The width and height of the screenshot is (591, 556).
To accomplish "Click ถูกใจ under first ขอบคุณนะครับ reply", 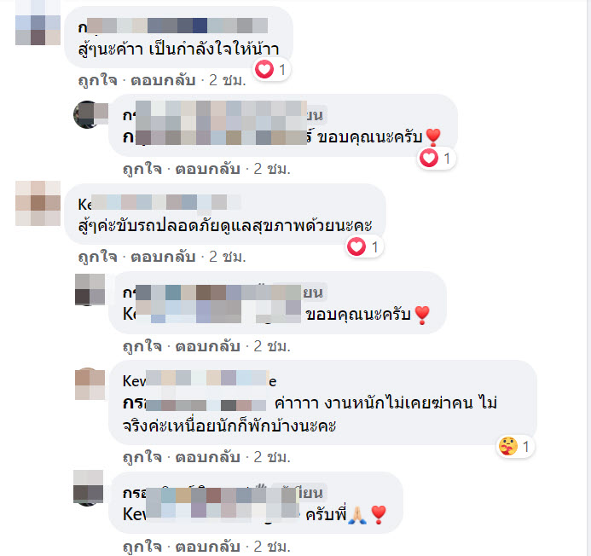I will 142,169.
